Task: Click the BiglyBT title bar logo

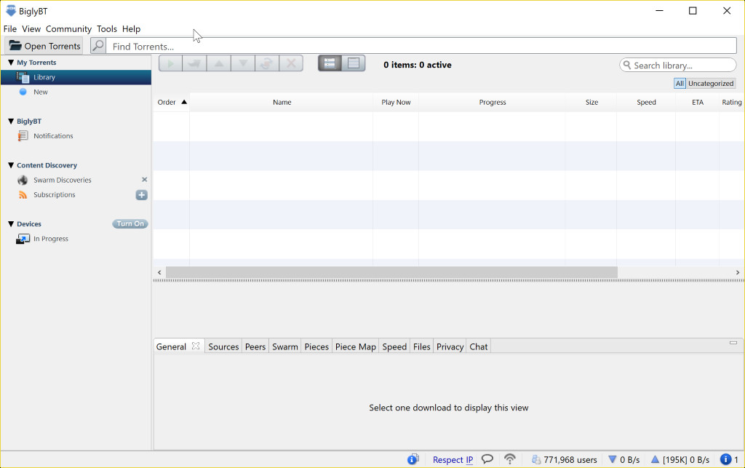Action: click(10, 10)
